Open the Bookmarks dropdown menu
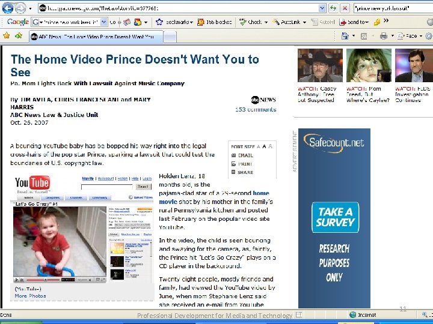This screenshot has height=324, width=433. 191,22
